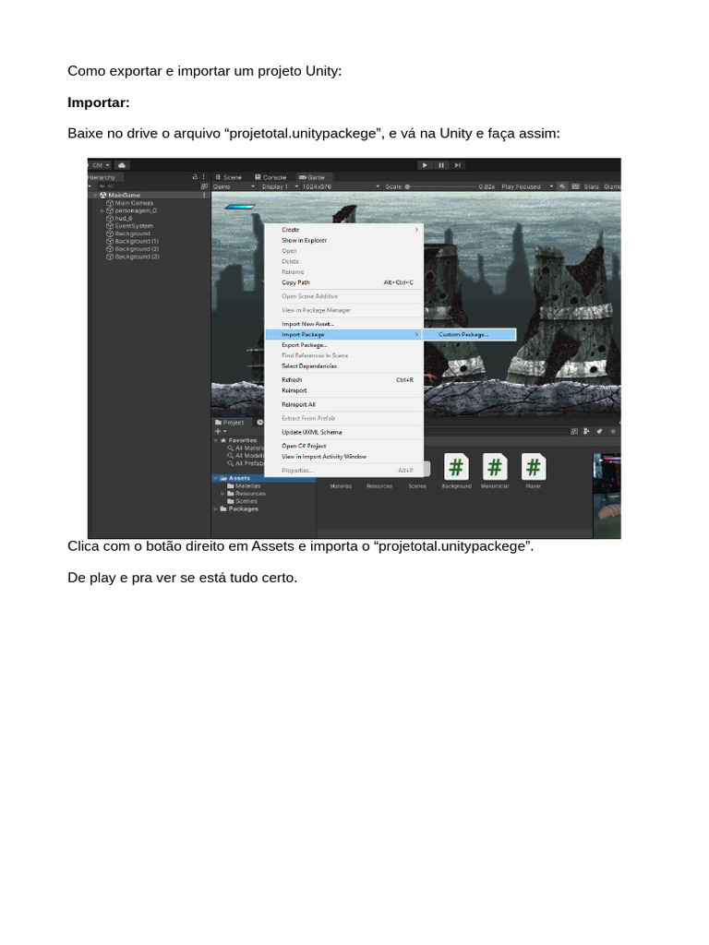Image resolution: width=709 pixels, height=945 pixels.
Task: Click Import New Asset menu item
Action: 344,324
